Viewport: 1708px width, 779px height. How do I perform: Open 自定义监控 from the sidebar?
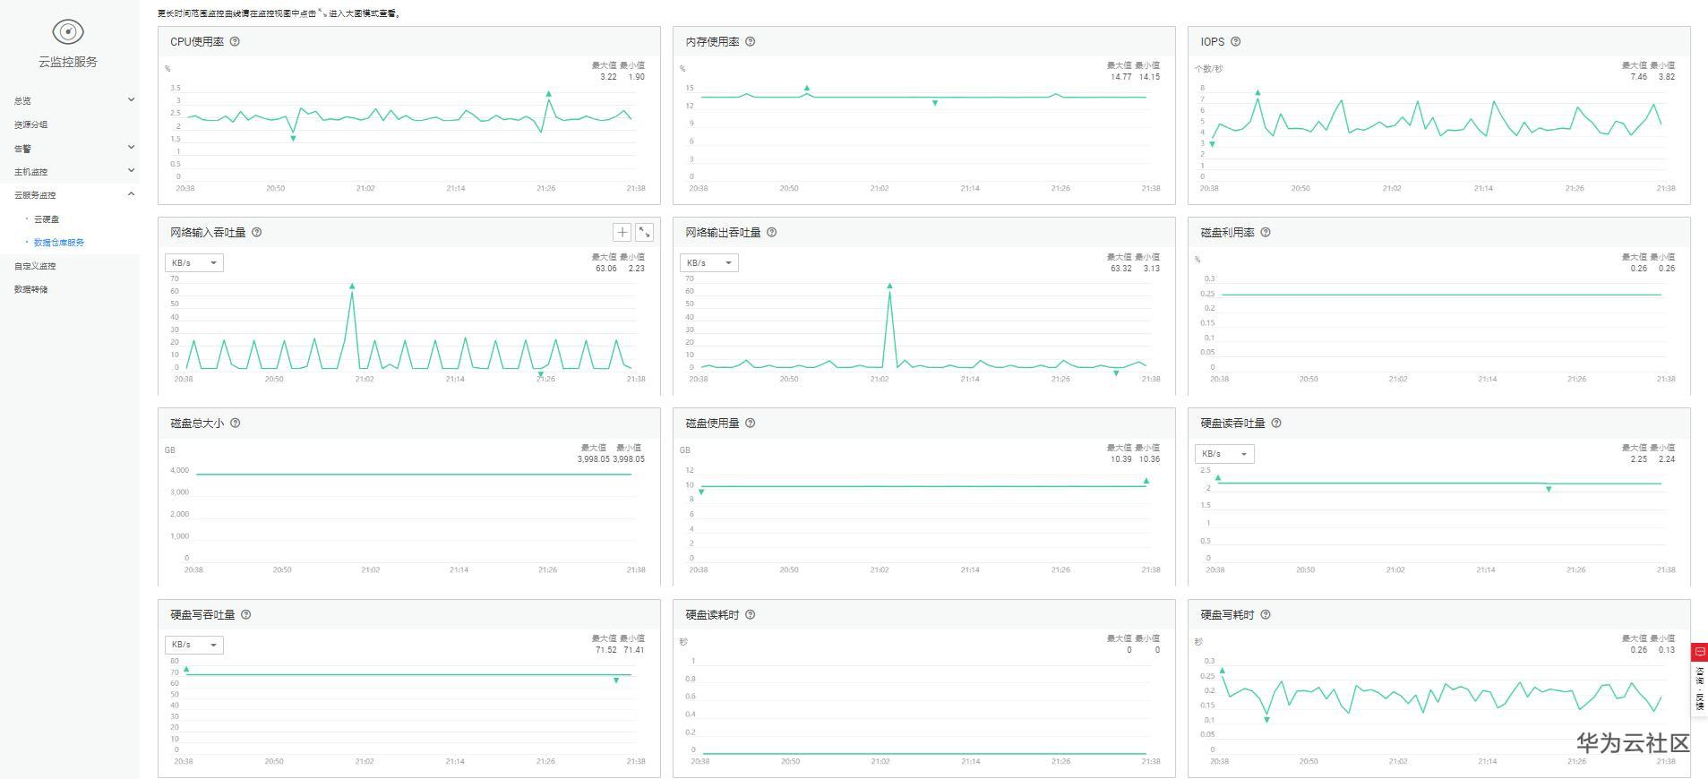35,266
